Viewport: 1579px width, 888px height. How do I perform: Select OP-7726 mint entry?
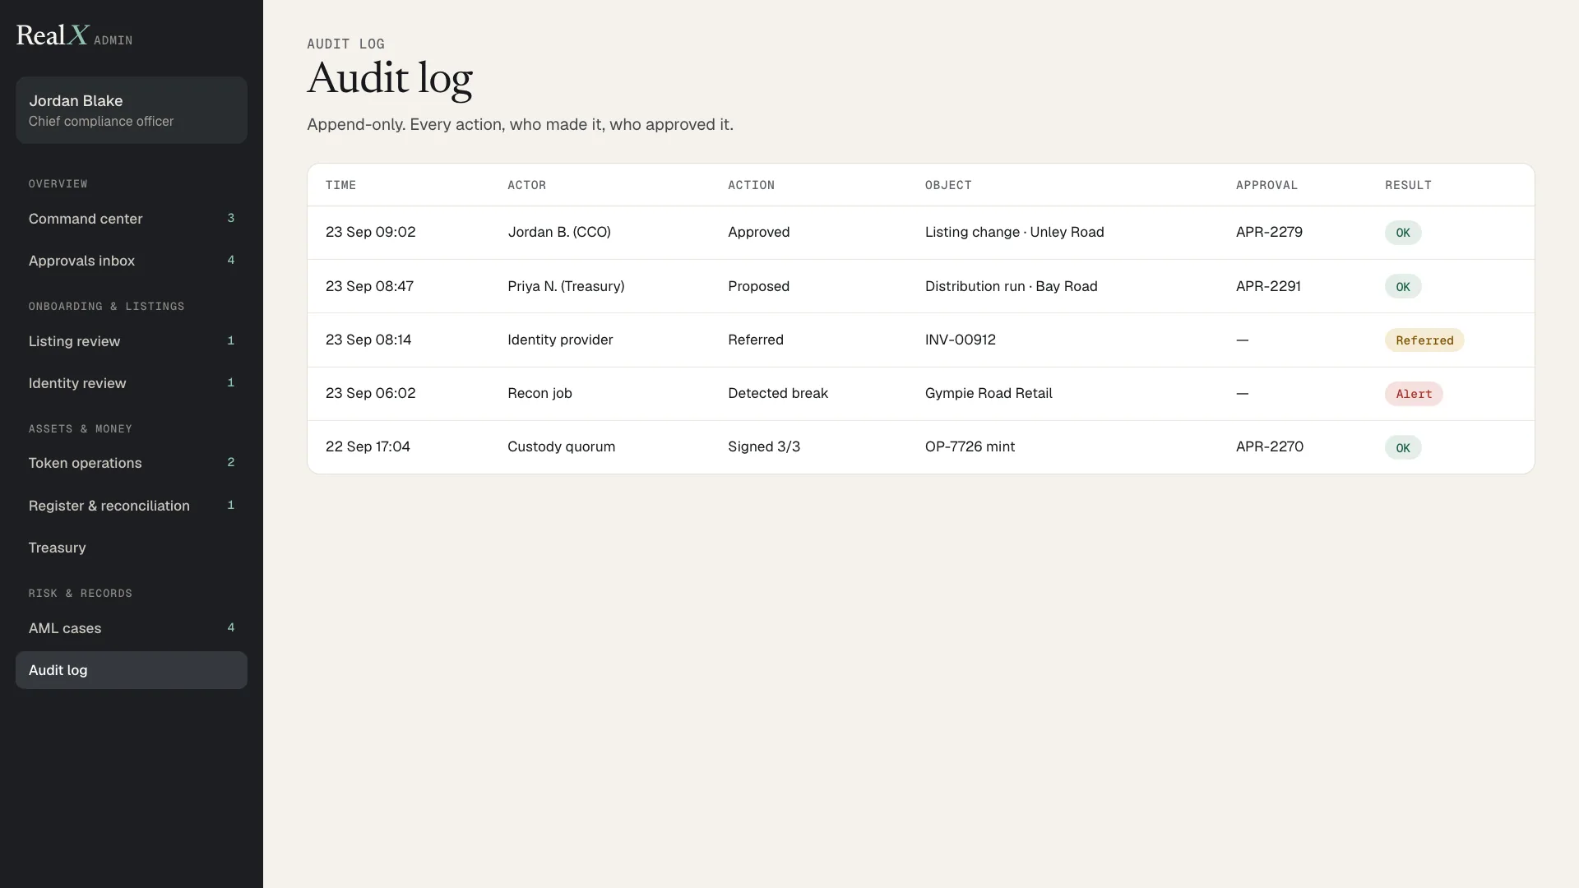970,446
